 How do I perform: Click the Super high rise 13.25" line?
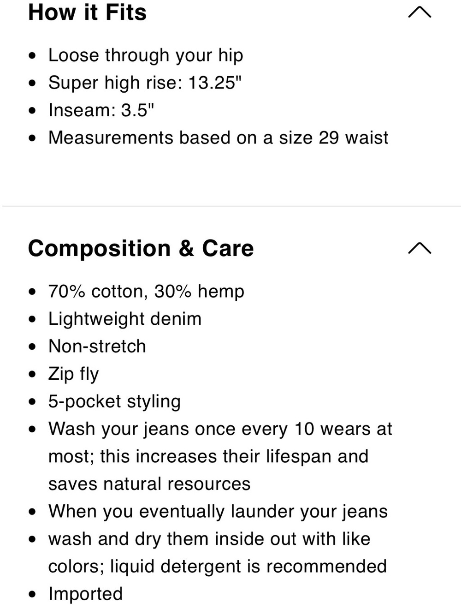[x=145, y=83]
